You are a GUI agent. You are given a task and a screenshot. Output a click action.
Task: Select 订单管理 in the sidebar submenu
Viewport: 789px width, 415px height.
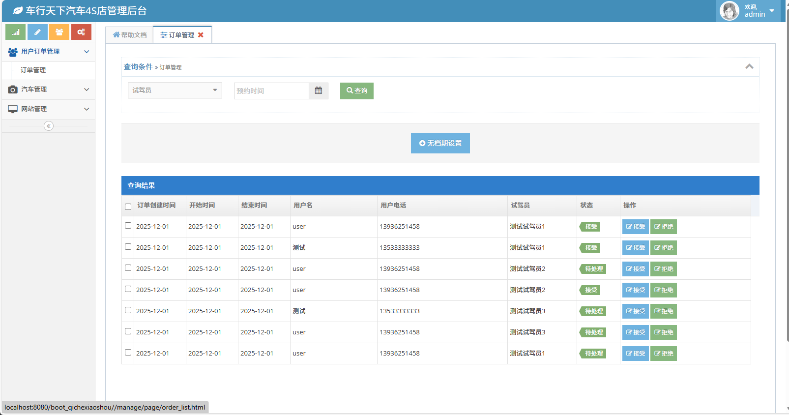point(33,70)
